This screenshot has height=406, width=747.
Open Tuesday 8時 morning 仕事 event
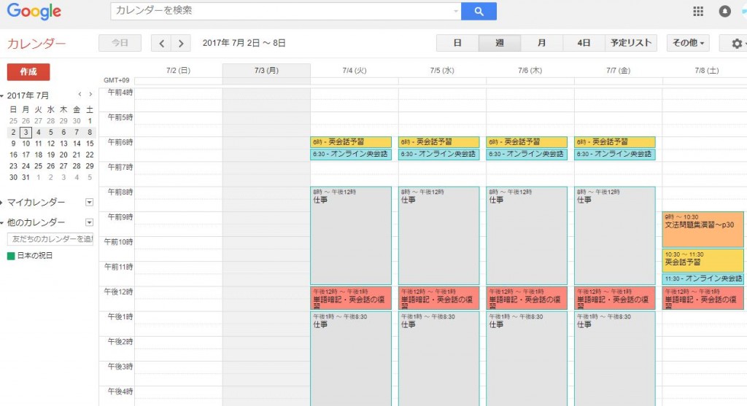click(351, 235)
